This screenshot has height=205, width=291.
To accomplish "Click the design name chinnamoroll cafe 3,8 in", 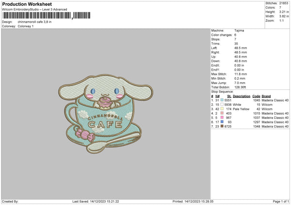I will pyautogui.click(x=35, y=22).
